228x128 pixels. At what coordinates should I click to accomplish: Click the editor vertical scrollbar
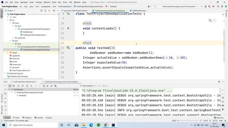point(224,46)
